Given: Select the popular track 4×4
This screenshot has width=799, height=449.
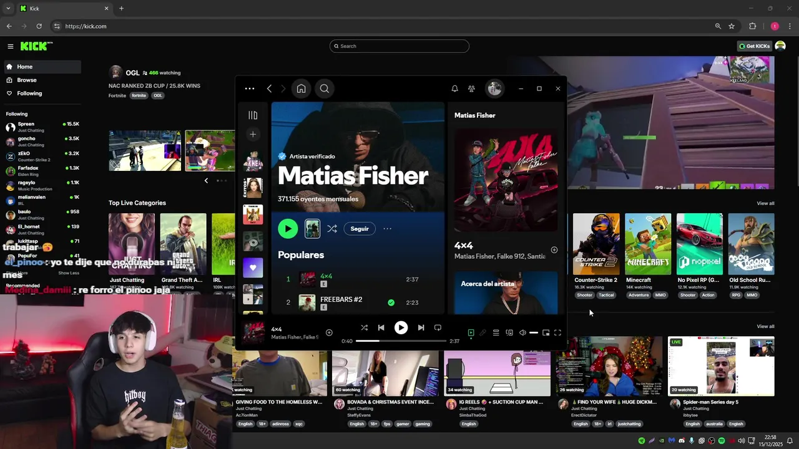Looking at the screenshot, I should click(326, 276).
